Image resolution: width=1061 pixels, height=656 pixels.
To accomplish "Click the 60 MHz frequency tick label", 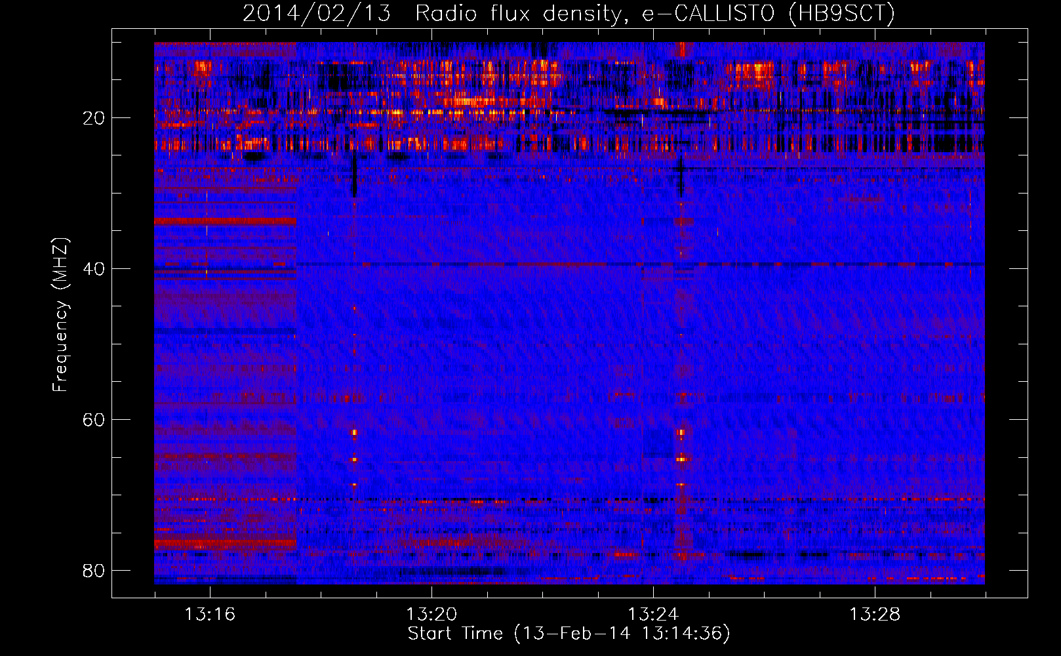I will click(x=94, y=420).
